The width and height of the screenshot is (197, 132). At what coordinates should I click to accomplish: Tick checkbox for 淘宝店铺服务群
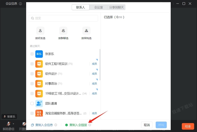point(32,113)
